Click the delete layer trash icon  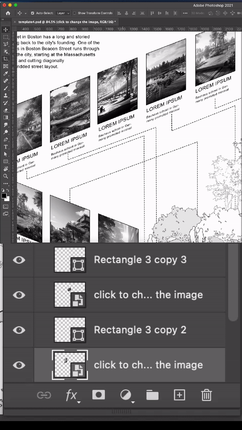[x=206, y=395]
